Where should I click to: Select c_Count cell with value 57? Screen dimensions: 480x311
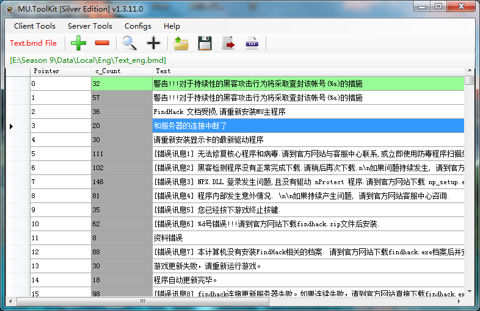[x=122, y=98]
